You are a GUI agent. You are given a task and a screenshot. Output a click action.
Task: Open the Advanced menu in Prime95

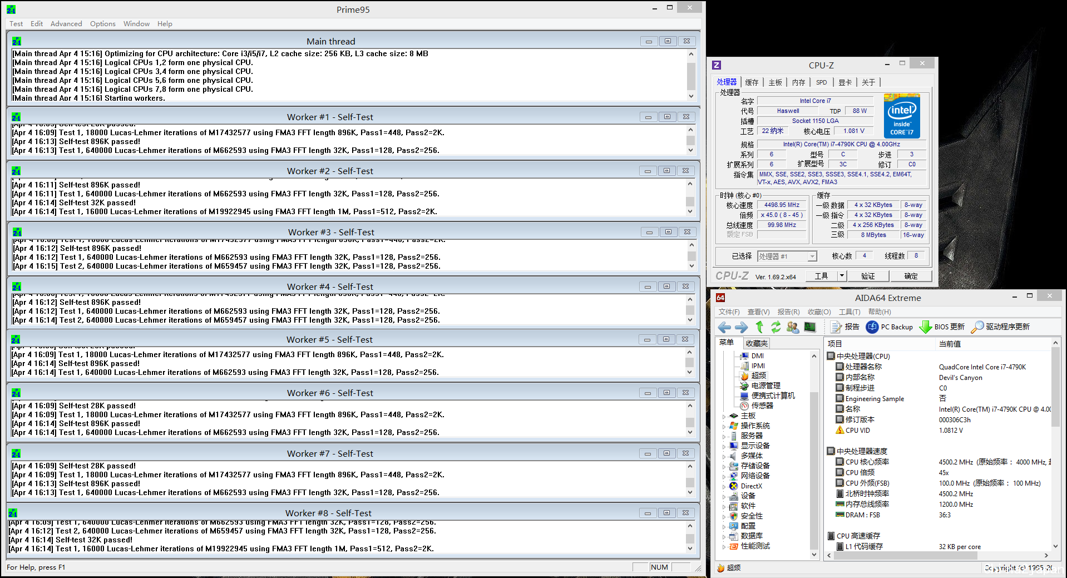(x=66, y=24)
